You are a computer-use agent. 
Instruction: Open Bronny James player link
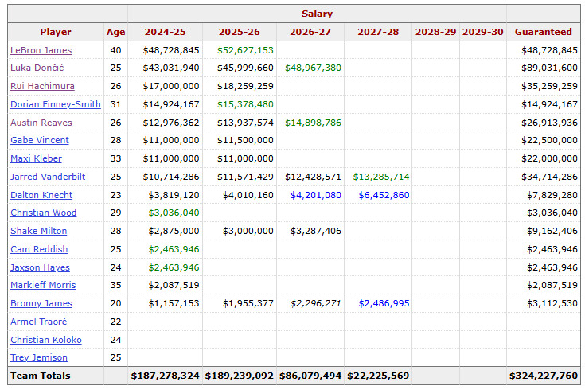pos(41,303)
